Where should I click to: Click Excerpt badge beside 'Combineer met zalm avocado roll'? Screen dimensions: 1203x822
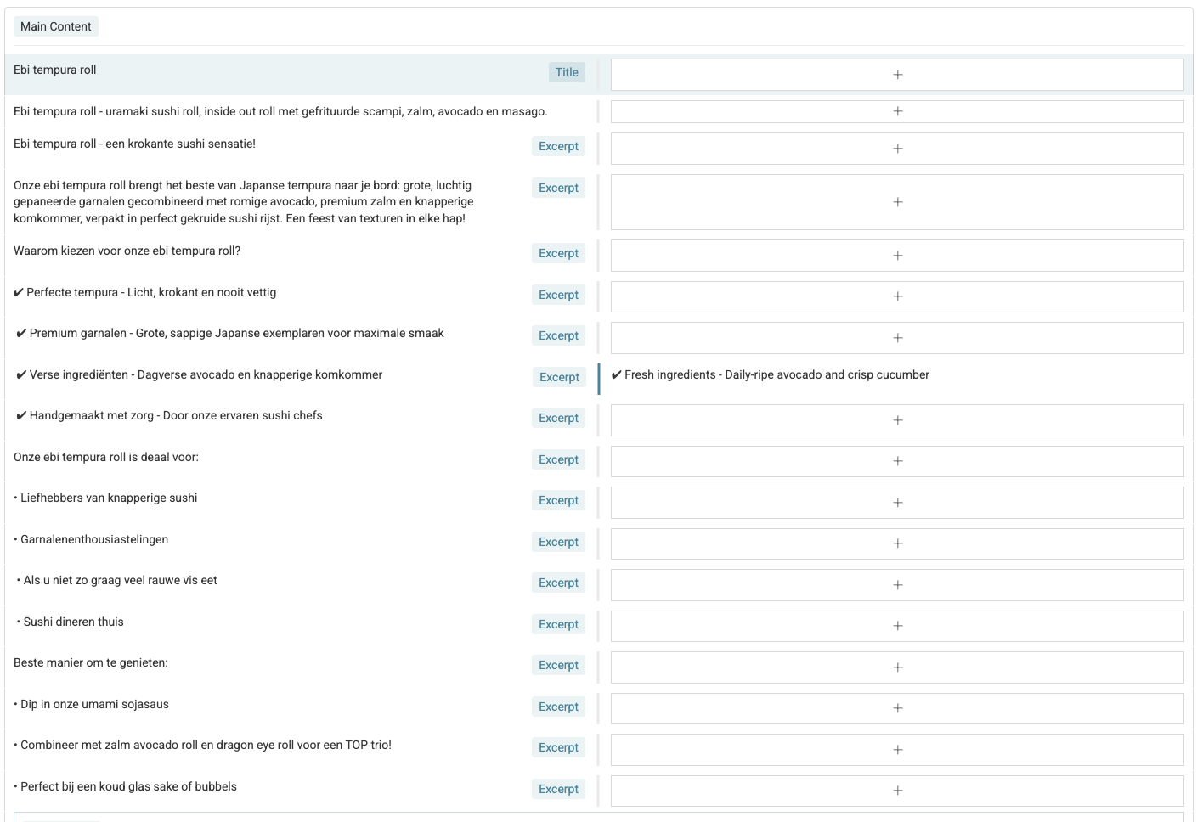tap(558, 747)
